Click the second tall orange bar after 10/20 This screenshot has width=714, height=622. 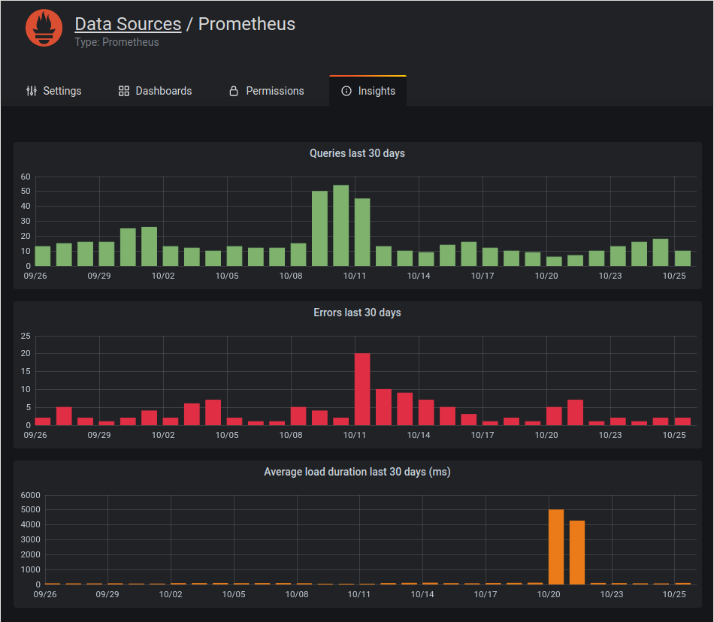(x=577, y=552)
